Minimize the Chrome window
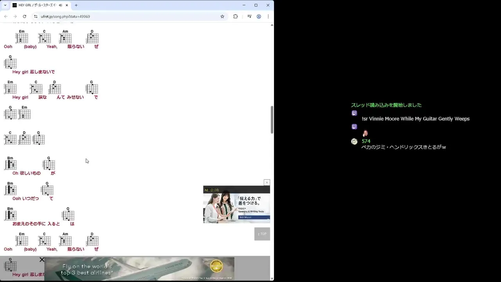The width and height of the screenshot is (501, 282). click(x=244, y=5)
